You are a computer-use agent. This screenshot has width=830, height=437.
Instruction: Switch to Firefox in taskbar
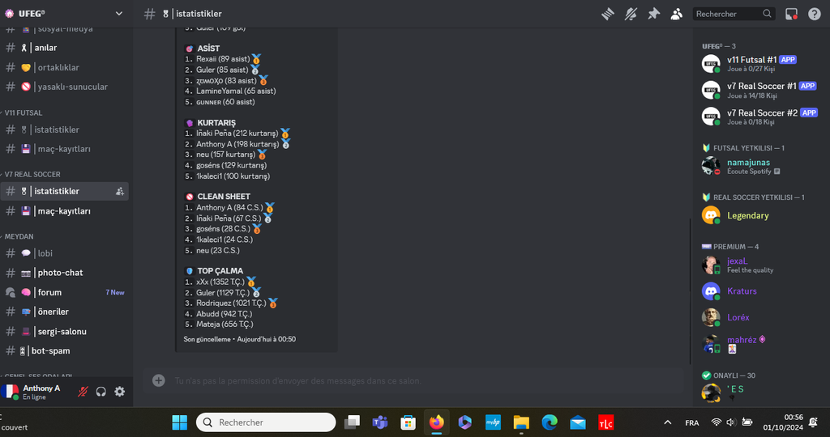(x=437, y=422)
